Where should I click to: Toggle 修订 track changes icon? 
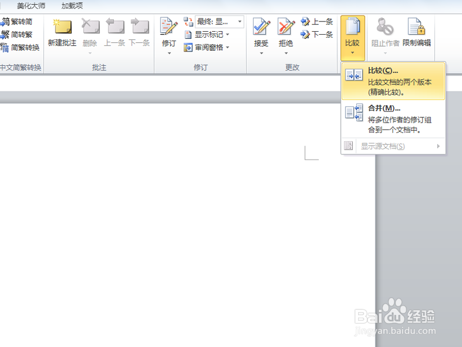pos(169,27)
